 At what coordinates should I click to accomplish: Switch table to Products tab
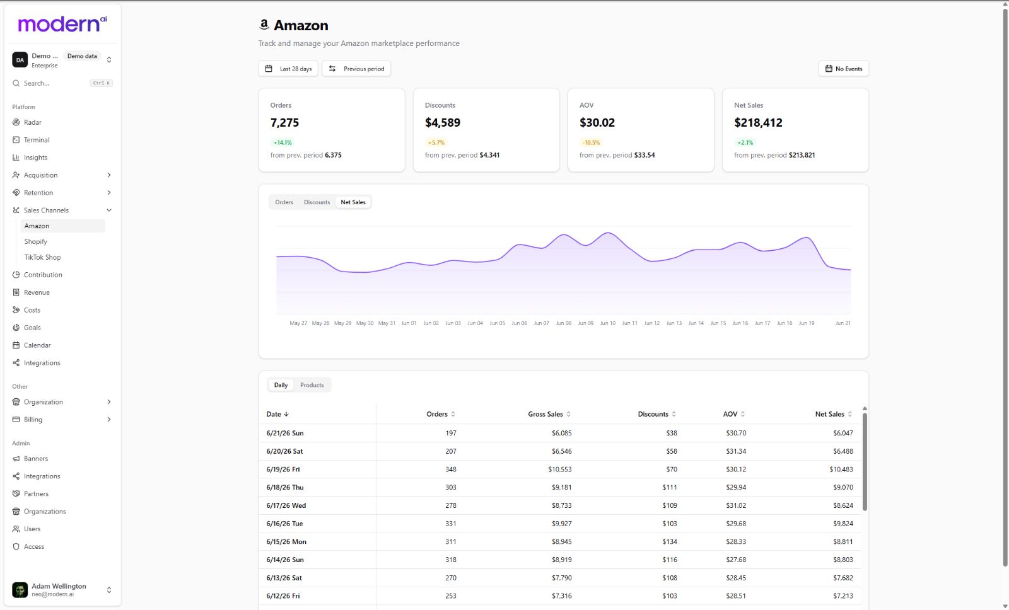coord(312,385)
